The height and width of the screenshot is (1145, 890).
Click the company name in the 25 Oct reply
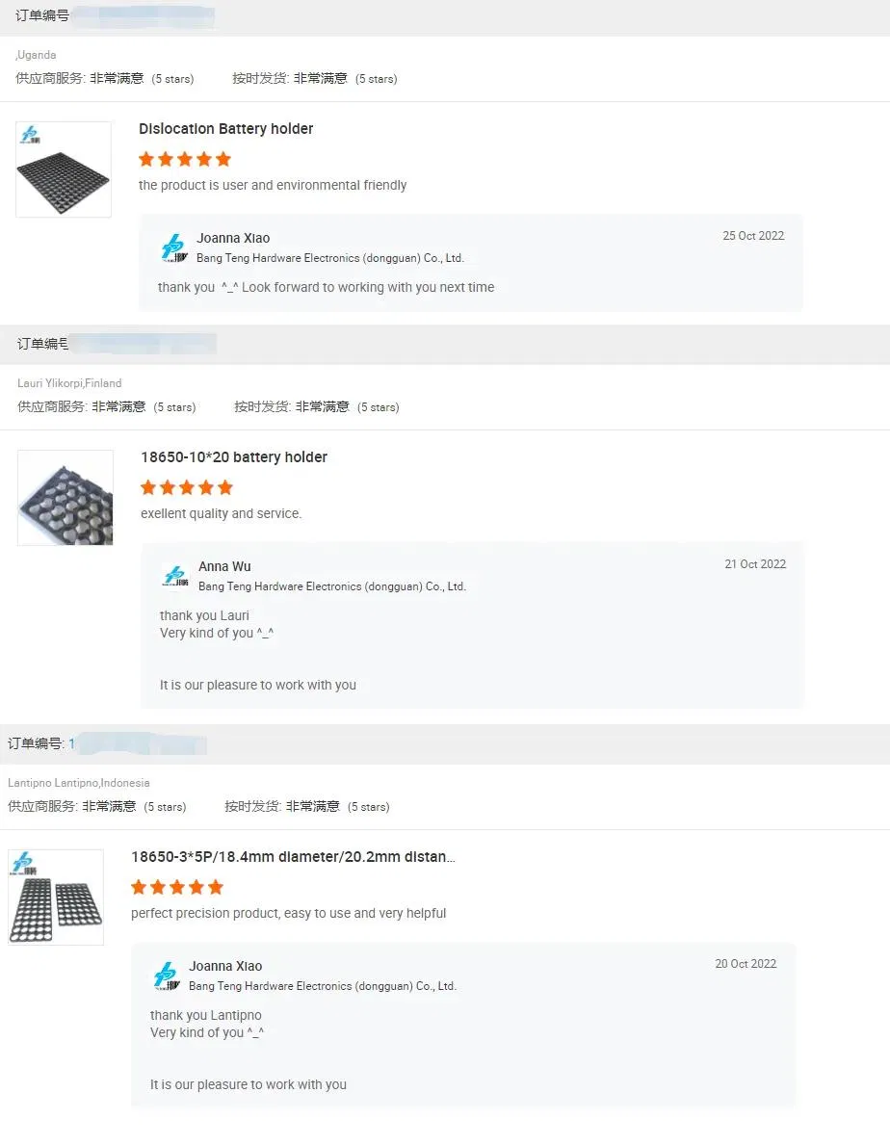329,258
